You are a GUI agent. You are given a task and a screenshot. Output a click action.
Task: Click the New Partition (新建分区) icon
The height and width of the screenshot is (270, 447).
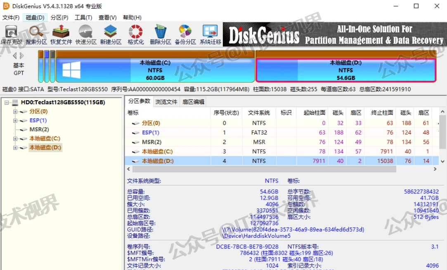pos(111,35)
